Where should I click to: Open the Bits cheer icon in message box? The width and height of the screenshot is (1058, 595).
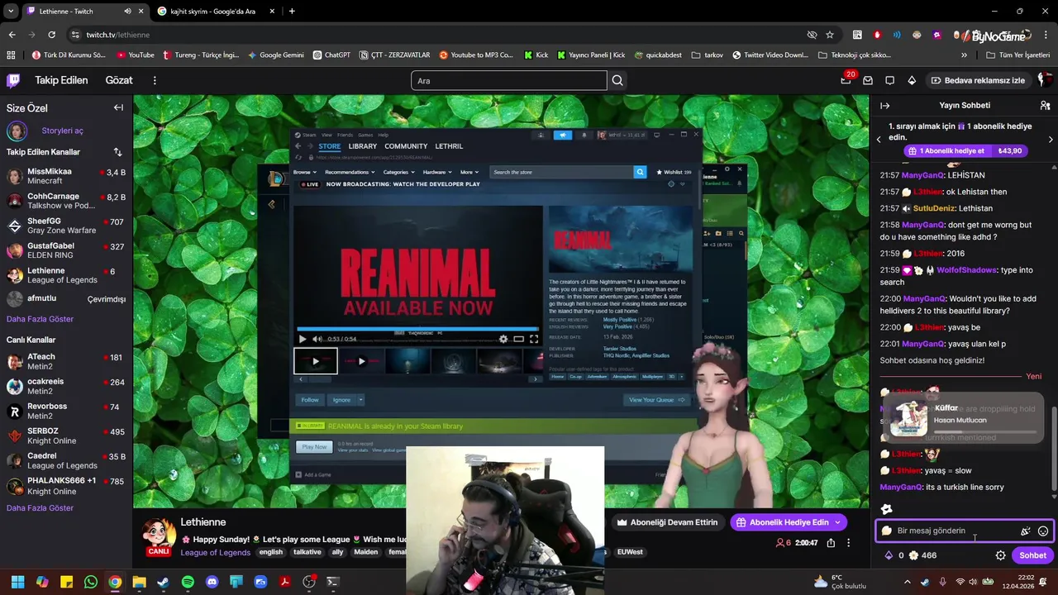click(1026, 531)
